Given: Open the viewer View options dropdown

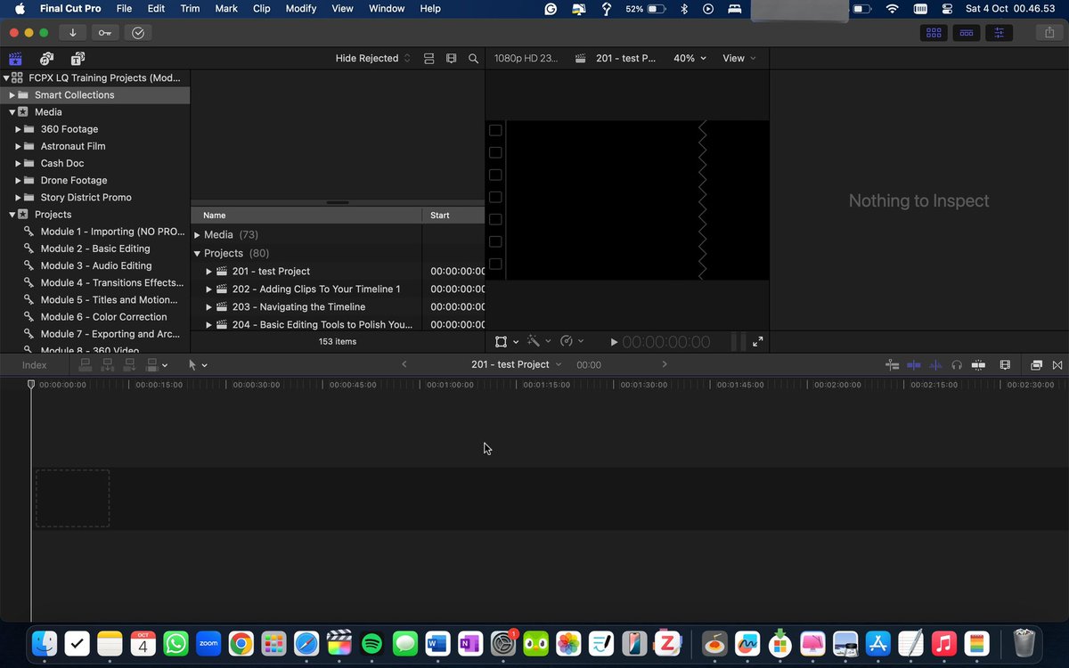Looking at the screenshot, I should 739,59.
